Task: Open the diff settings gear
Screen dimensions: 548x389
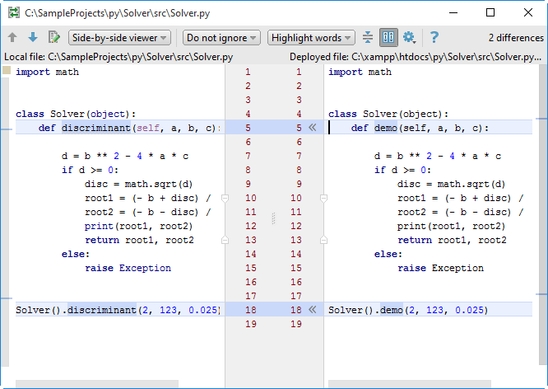Action: click(409, 37)
